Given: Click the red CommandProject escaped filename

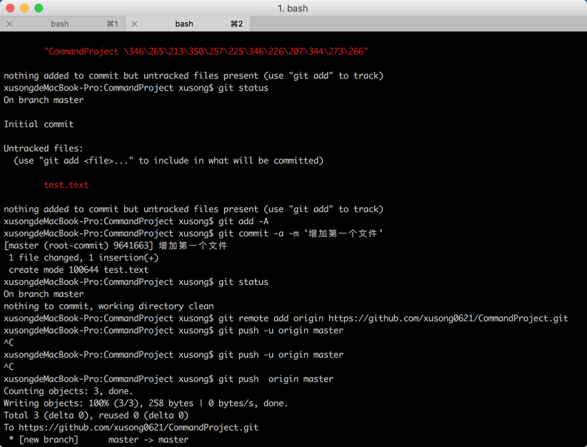Looking at the screenshot, I should click(x=206, y=51).
